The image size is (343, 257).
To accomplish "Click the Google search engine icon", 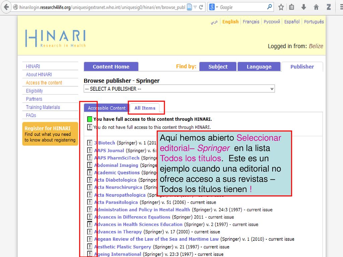I will 212,7.
